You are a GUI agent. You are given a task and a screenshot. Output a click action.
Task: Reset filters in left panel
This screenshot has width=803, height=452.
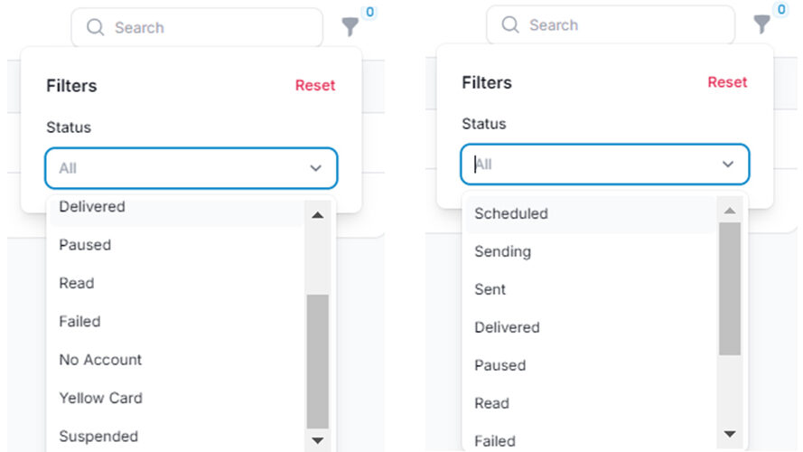(315, 85)
